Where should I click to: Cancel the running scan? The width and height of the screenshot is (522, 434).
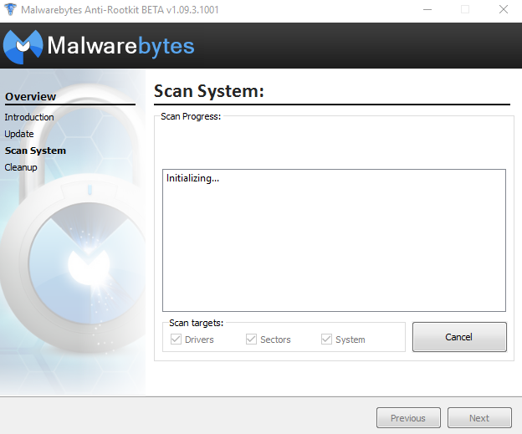click(458, 337)
